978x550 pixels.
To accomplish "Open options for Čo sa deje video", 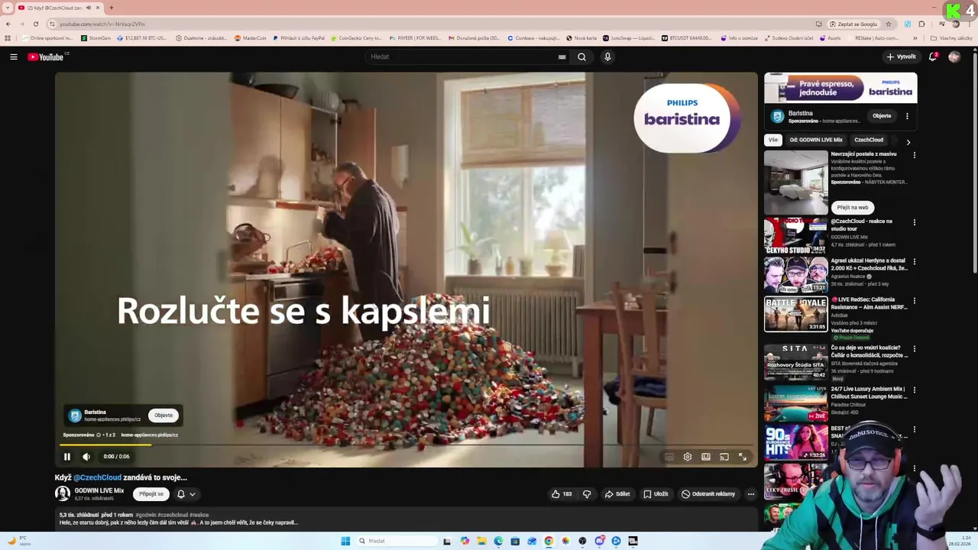I will point(914,349).
